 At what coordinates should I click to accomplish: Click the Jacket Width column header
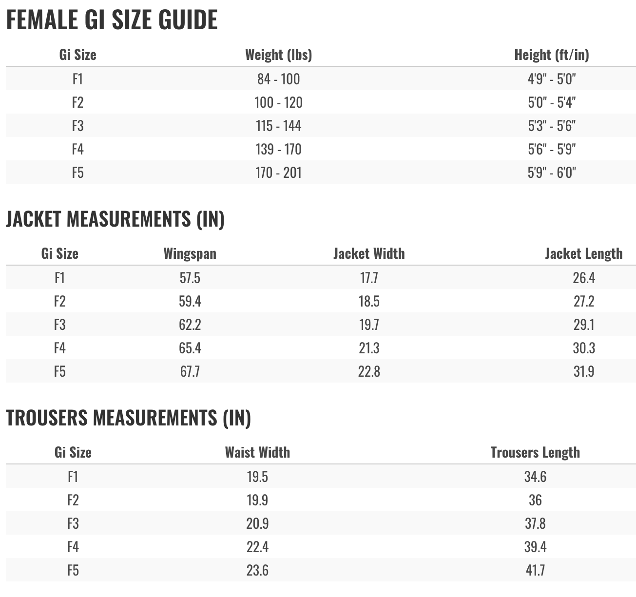369,253
